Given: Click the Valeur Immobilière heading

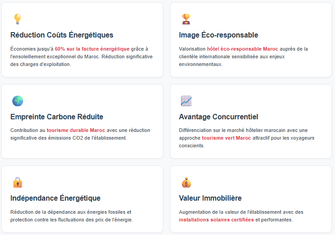Looking at the screenshot, I should pyautogui.click(x=210, y=198).
